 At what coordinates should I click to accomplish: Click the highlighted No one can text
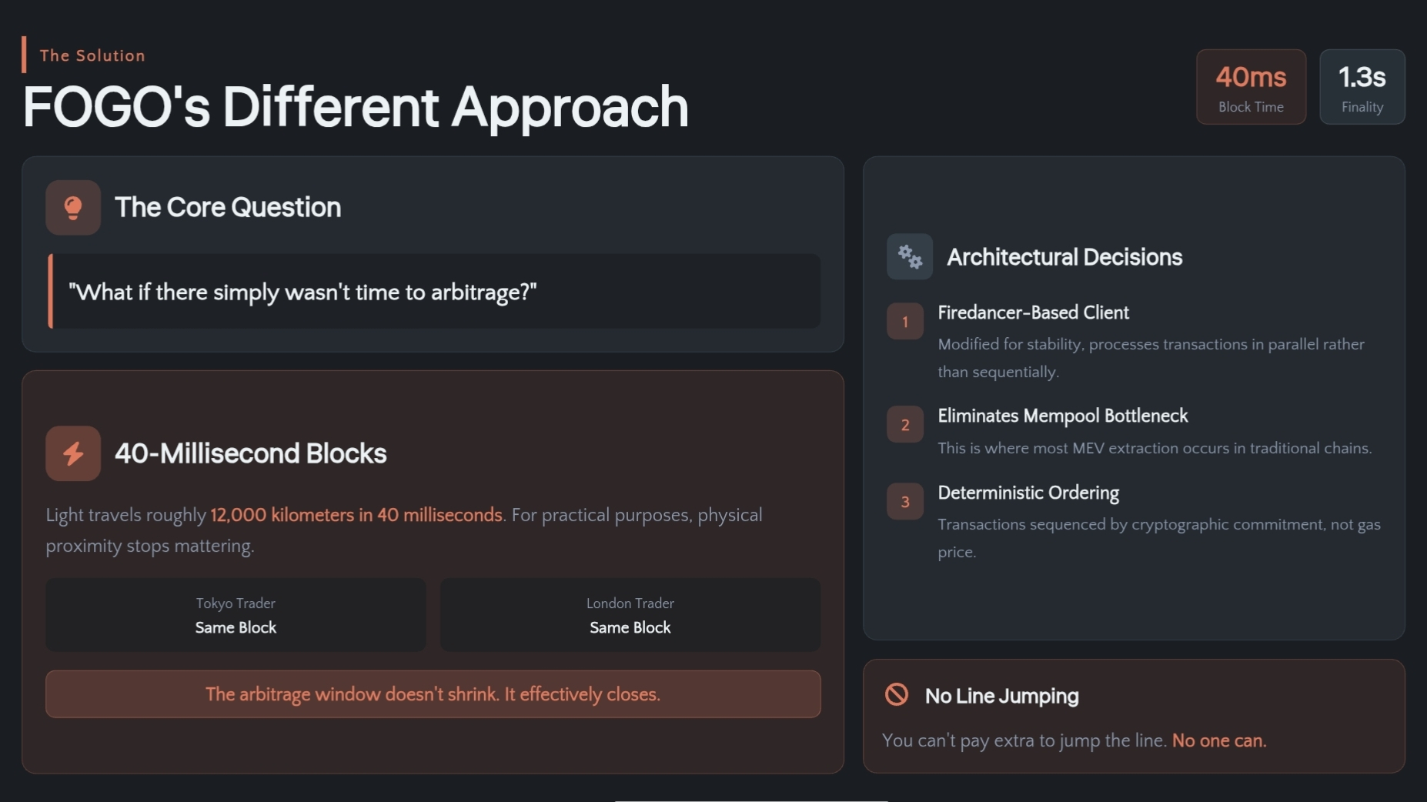click(1218, 740)
